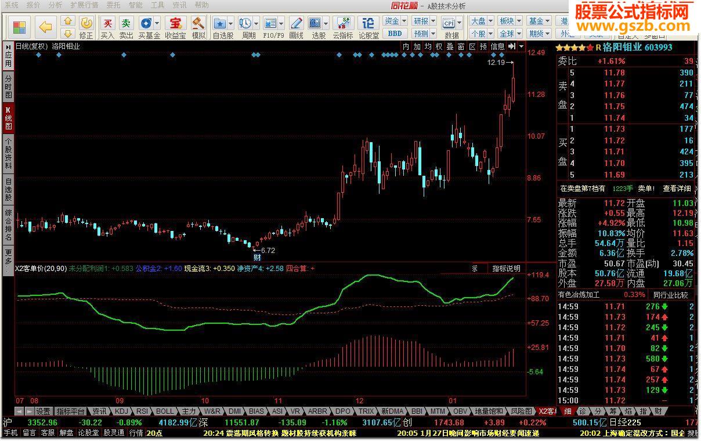The image size is (701, 441).
Task: Open the 工具 menu
Action: click(157, 5)
